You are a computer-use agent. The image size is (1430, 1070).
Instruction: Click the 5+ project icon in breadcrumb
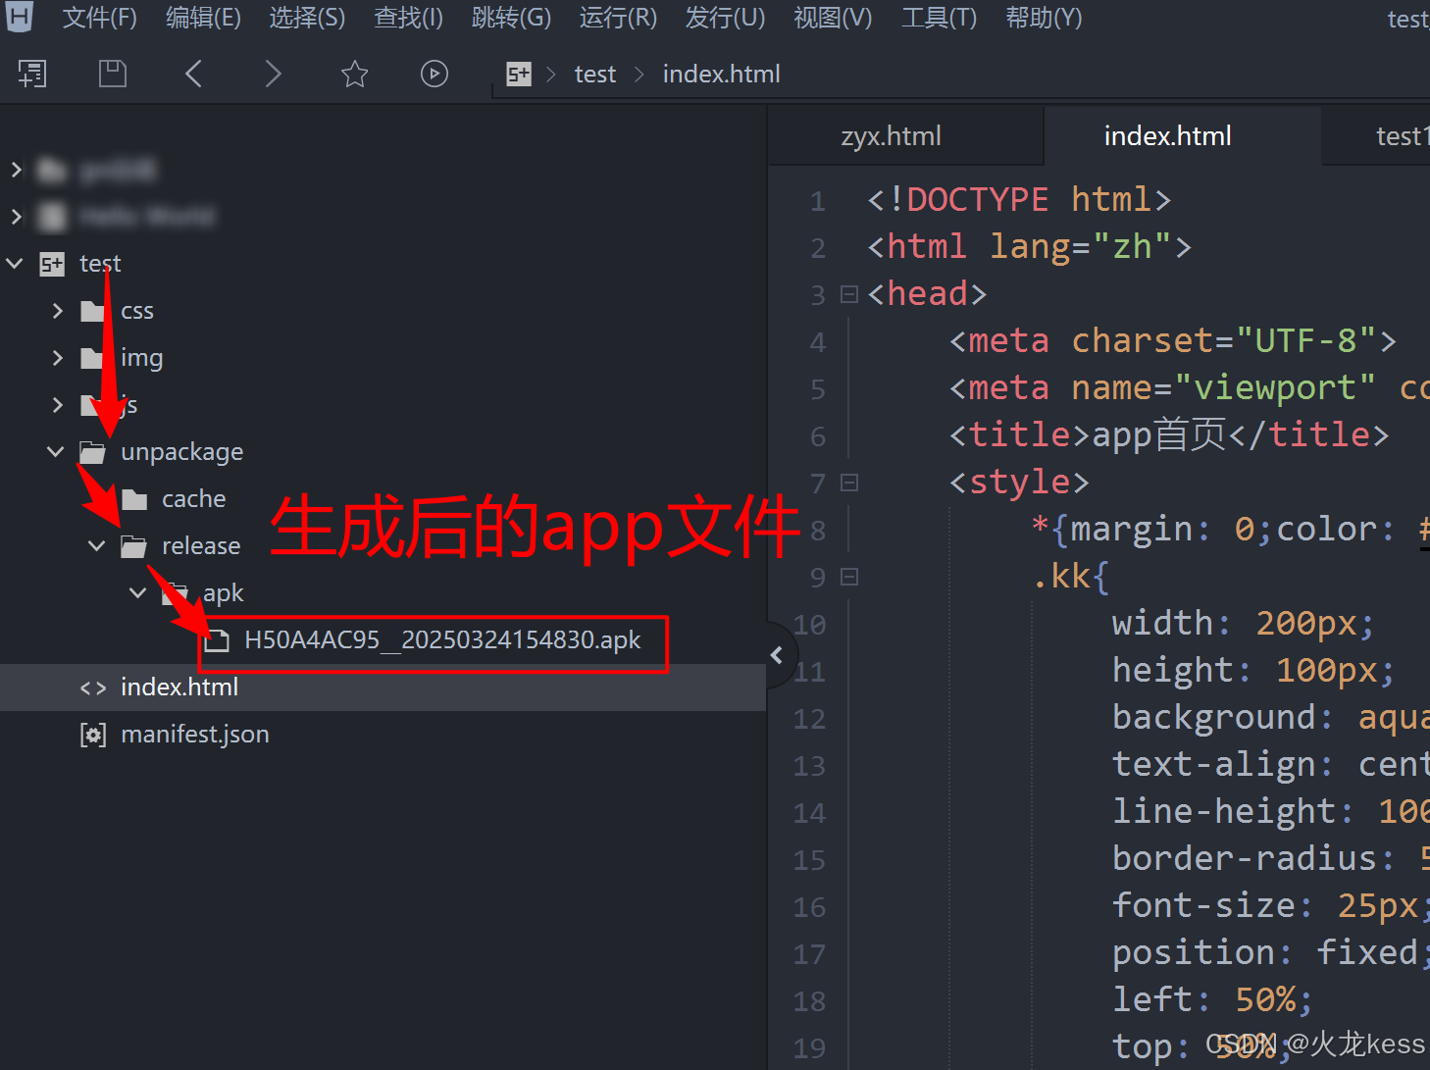pos(519,74)
